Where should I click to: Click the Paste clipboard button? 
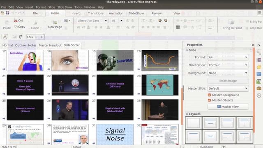tap(7, 25)
